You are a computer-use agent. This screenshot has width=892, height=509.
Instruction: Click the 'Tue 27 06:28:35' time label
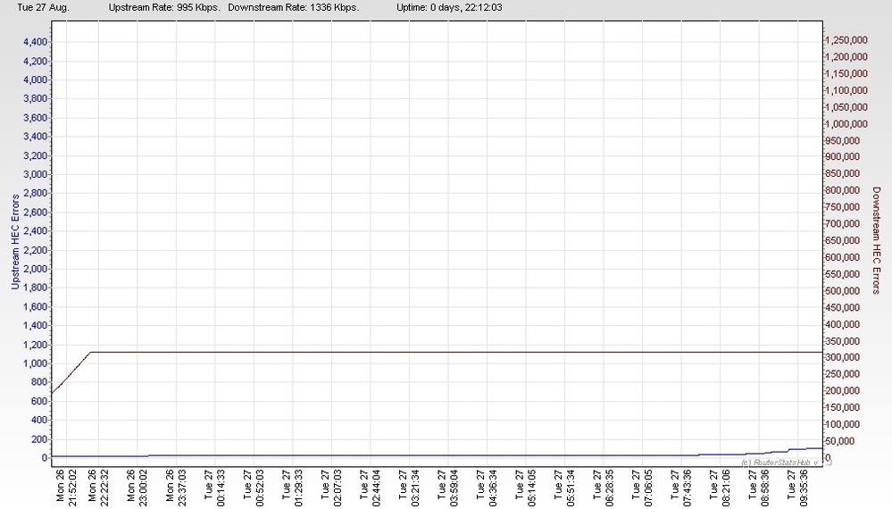coord(603,488)
